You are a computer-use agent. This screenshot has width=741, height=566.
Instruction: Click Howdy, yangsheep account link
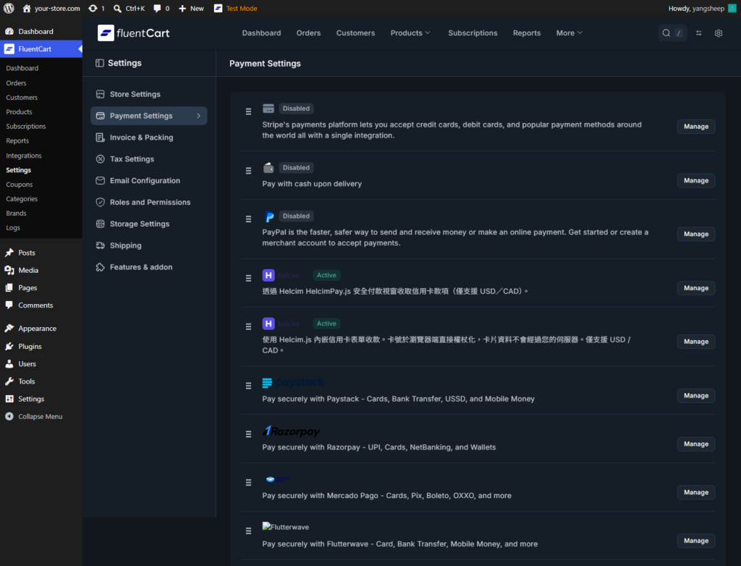pyautogui.click(x=702, y=9)
